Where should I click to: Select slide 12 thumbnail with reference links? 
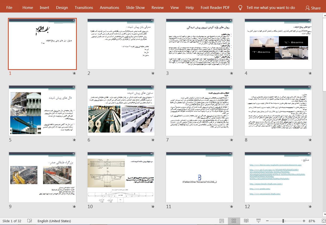pyautogui.click(x=278, y=177)
